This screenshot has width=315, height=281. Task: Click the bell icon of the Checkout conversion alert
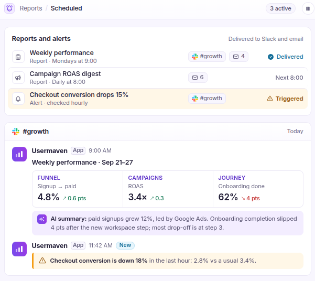(x=18, y=99)
